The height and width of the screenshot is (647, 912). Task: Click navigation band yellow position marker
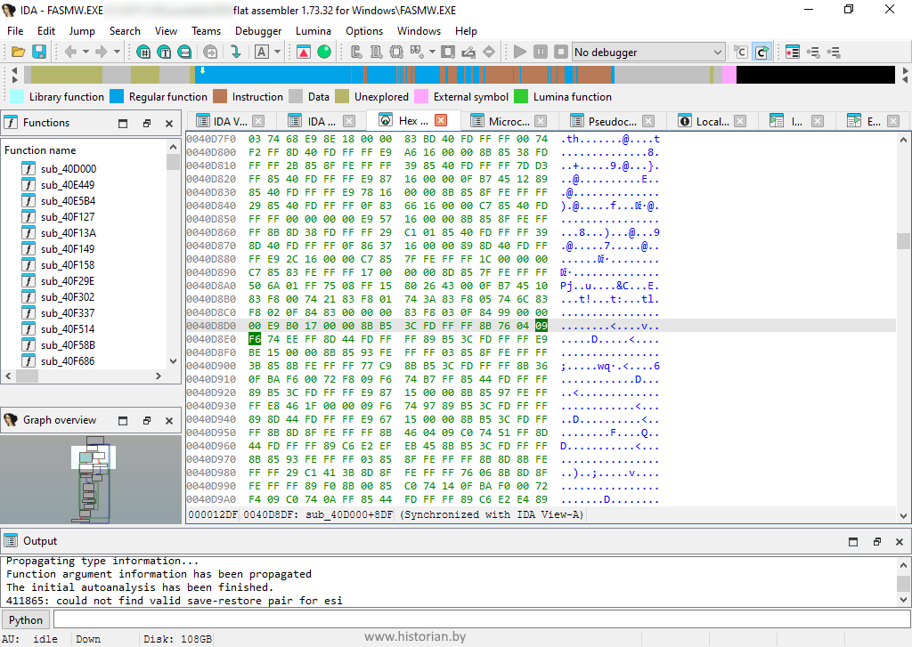point(202,70)
